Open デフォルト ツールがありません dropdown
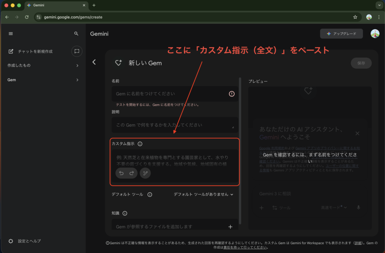Viewport: 385px width, 253px height. tap(203, 194)
